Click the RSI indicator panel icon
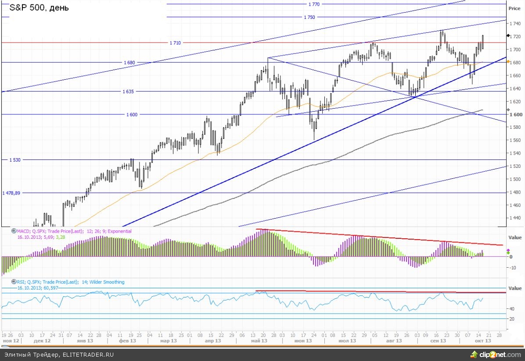This screenshot has height=361, width=525. pyautogui.click(x=14, y=282)
